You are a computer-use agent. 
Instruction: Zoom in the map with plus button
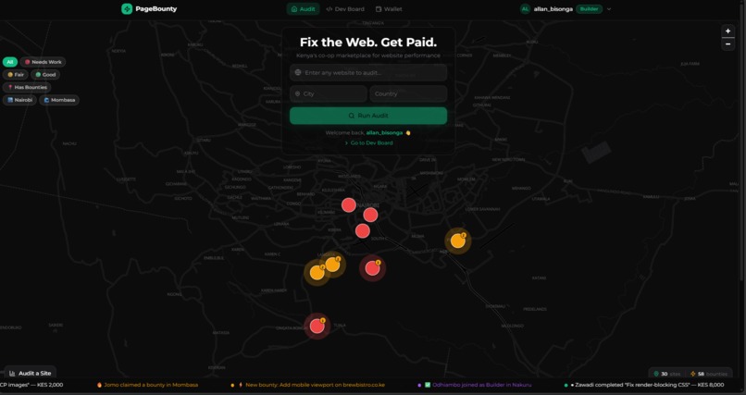(727, 31)
